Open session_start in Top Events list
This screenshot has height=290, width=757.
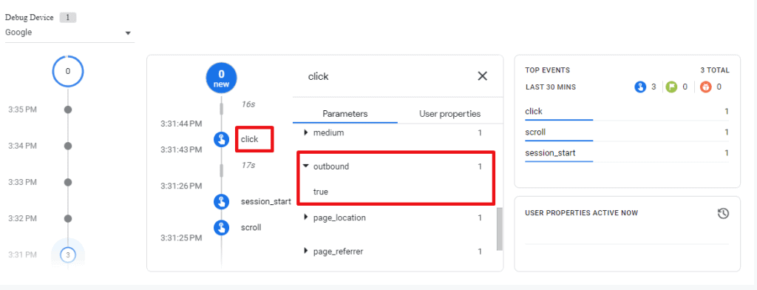pyautogui.click(x=627, y=153)
